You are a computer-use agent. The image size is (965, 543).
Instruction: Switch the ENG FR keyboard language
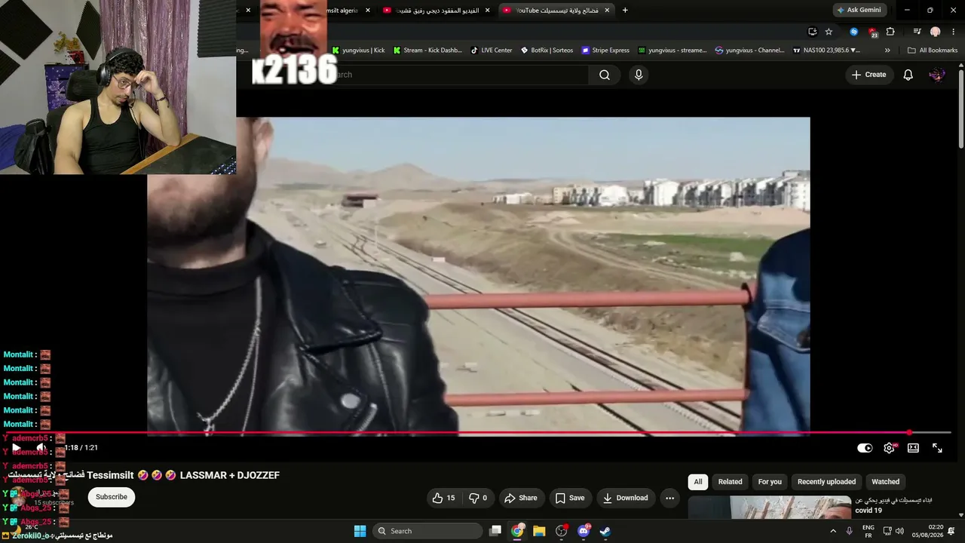click(x=868, y=531)
